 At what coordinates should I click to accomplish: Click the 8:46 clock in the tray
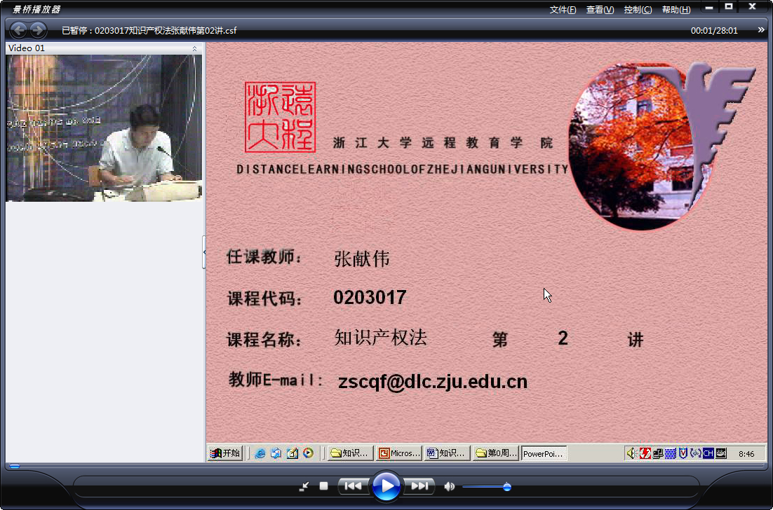tap(746, 454)
